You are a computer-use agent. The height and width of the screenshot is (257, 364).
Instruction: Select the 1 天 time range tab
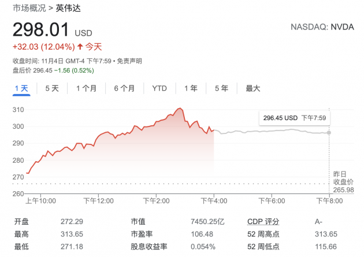[21, 88]
